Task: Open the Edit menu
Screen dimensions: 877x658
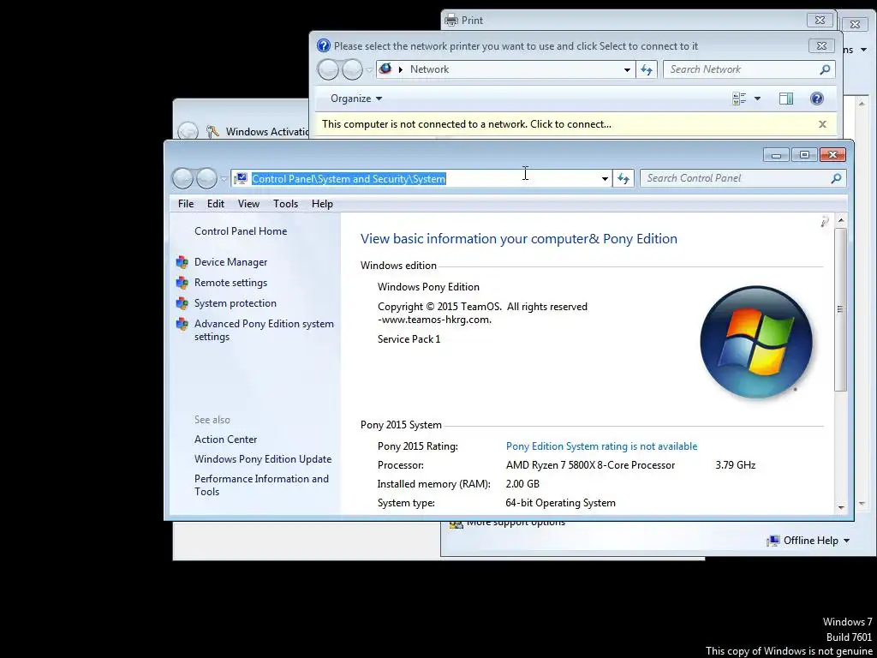Action: (215, 204)
